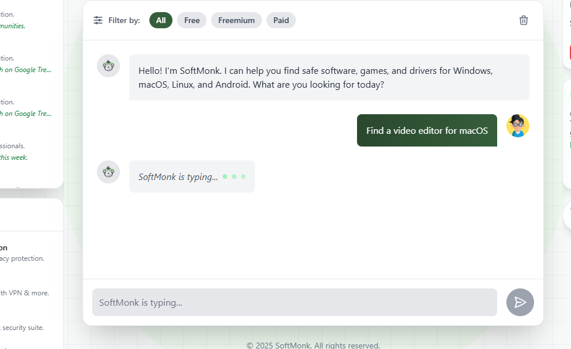The image size is (571, 349).
Task: Switch on the Paid filter
Action: click(x=281, y=20)
